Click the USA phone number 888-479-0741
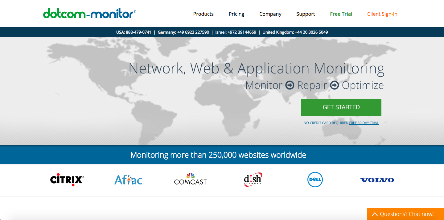Screen dimensions: 444x220 pos(138,32)
